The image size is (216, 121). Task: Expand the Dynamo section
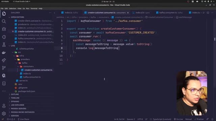click(15, 102)
